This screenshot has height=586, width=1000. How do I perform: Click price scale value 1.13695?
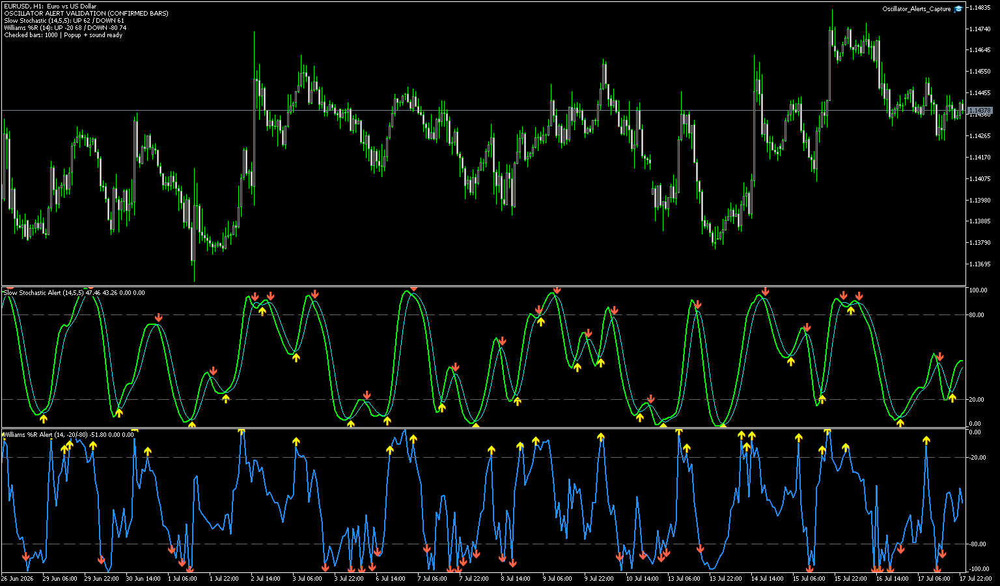click(980, 264)
